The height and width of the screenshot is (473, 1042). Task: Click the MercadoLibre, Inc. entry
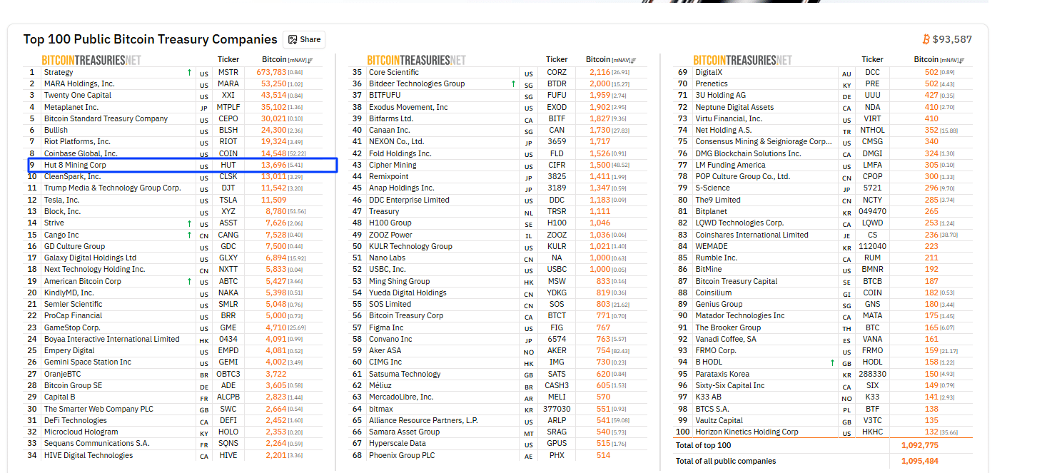click(x=401, y=397)
